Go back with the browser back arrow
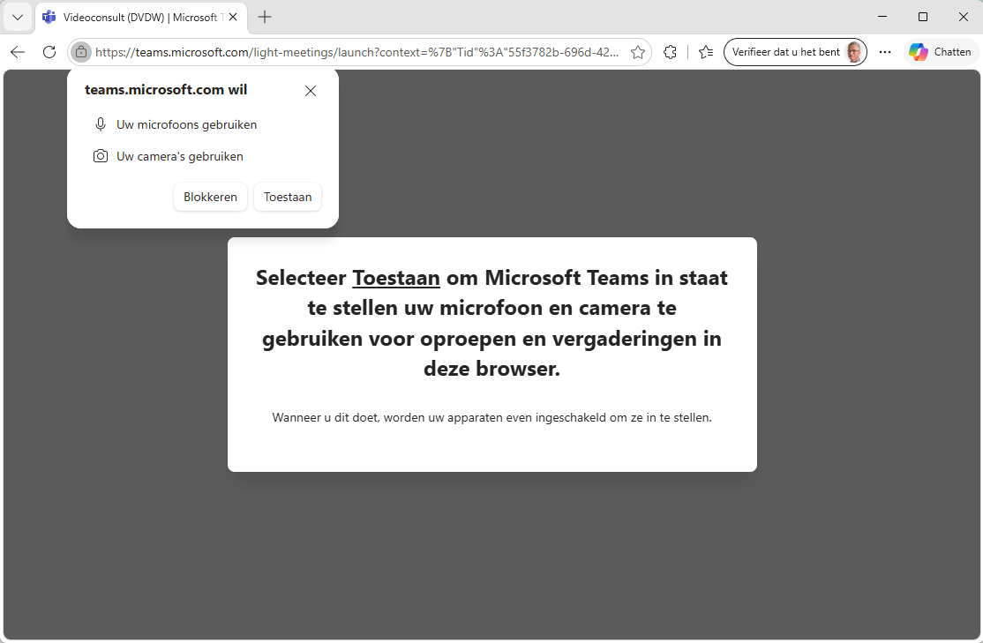Image resolution: width=983 pixels, height=643 pixels. point(18,52)
